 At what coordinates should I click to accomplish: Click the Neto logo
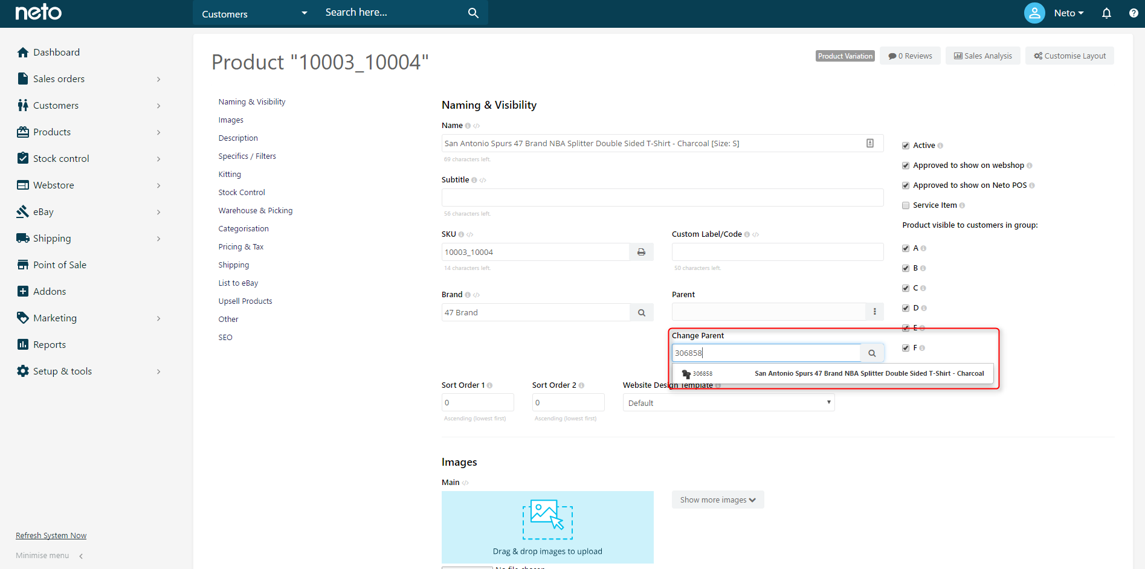tap(39, 12)
